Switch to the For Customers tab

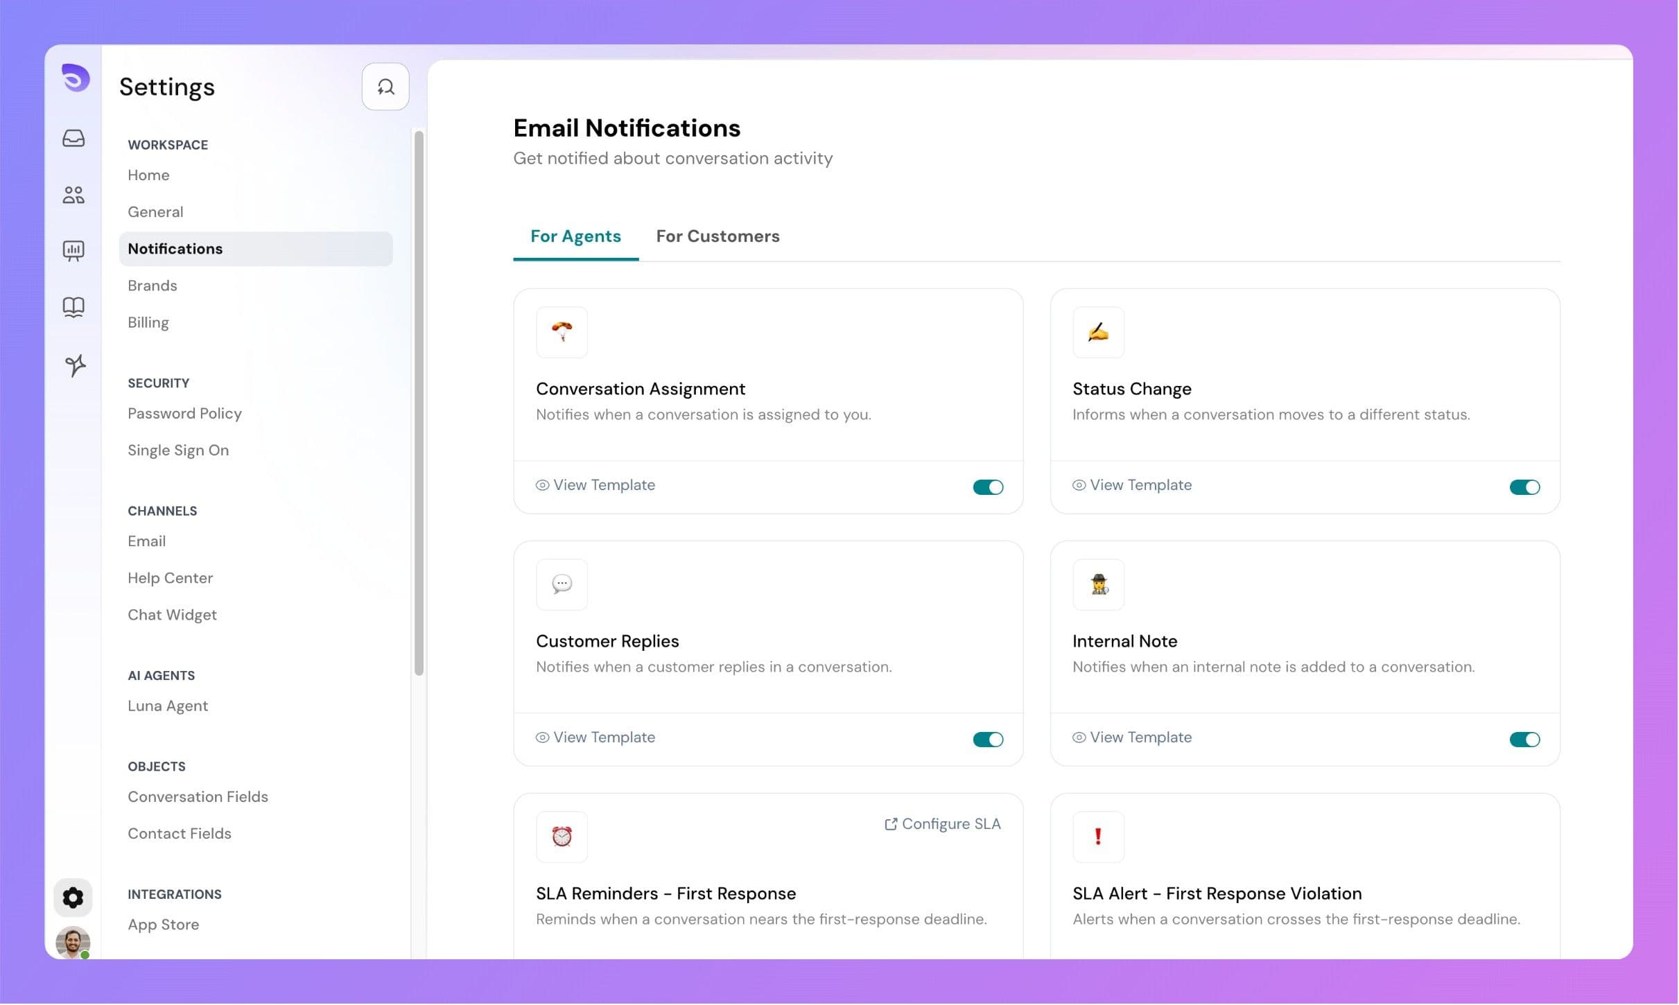coord(717,236)
